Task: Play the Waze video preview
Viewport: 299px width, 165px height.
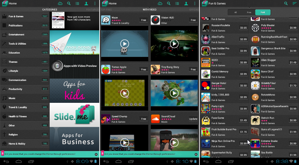Action: point(125,44)
